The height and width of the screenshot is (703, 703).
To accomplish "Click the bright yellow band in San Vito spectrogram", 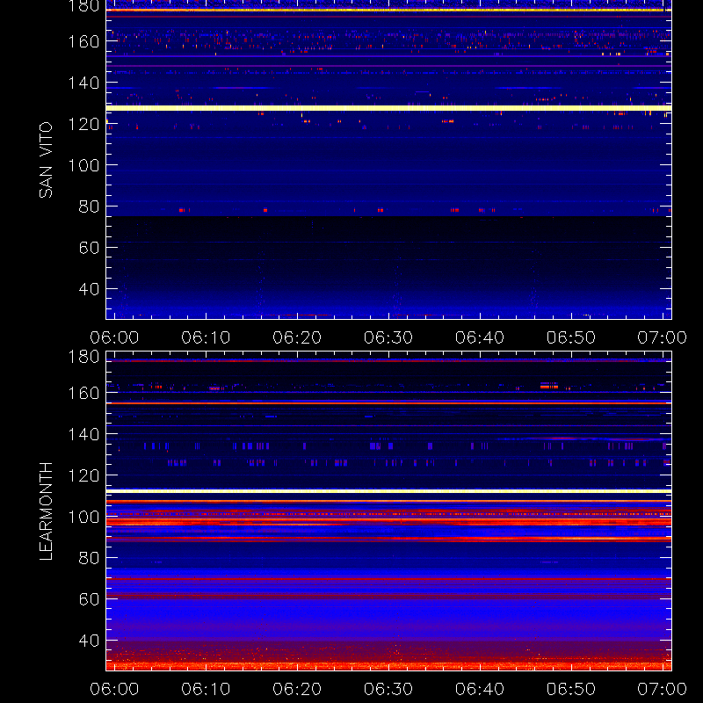I will point(388,108).
